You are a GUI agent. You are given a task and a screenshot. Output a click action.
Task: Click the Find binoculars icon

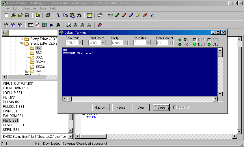pyautogui.click(x=79, y=15)
